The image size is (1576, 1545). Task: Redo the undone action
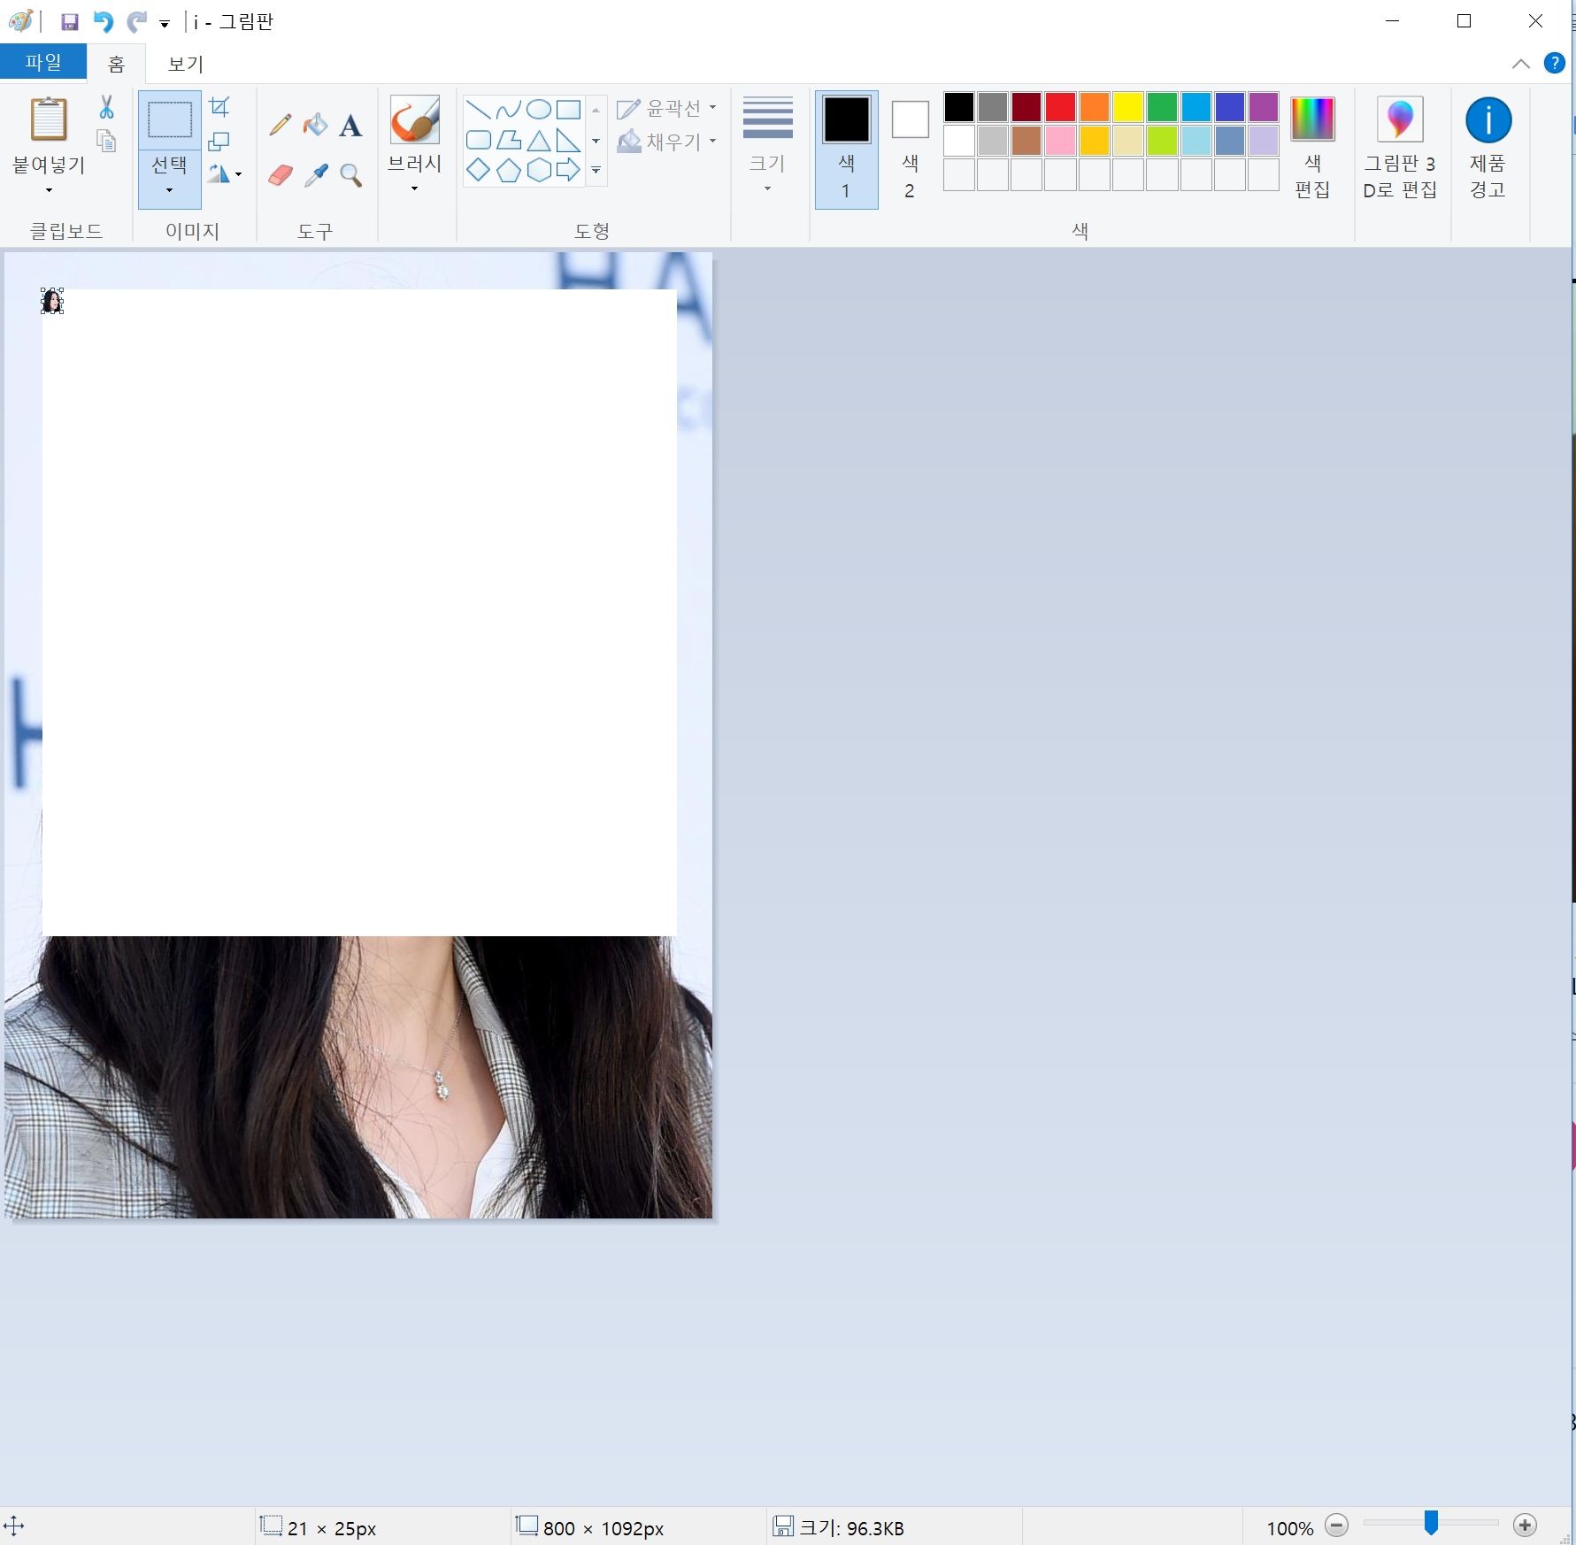point(136,21)
